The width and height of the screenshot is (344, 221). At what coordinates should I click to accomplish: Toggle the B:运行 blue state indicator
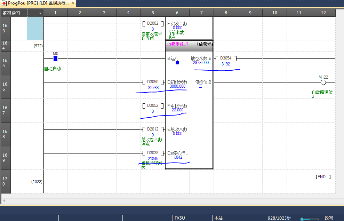click(177, 63)
